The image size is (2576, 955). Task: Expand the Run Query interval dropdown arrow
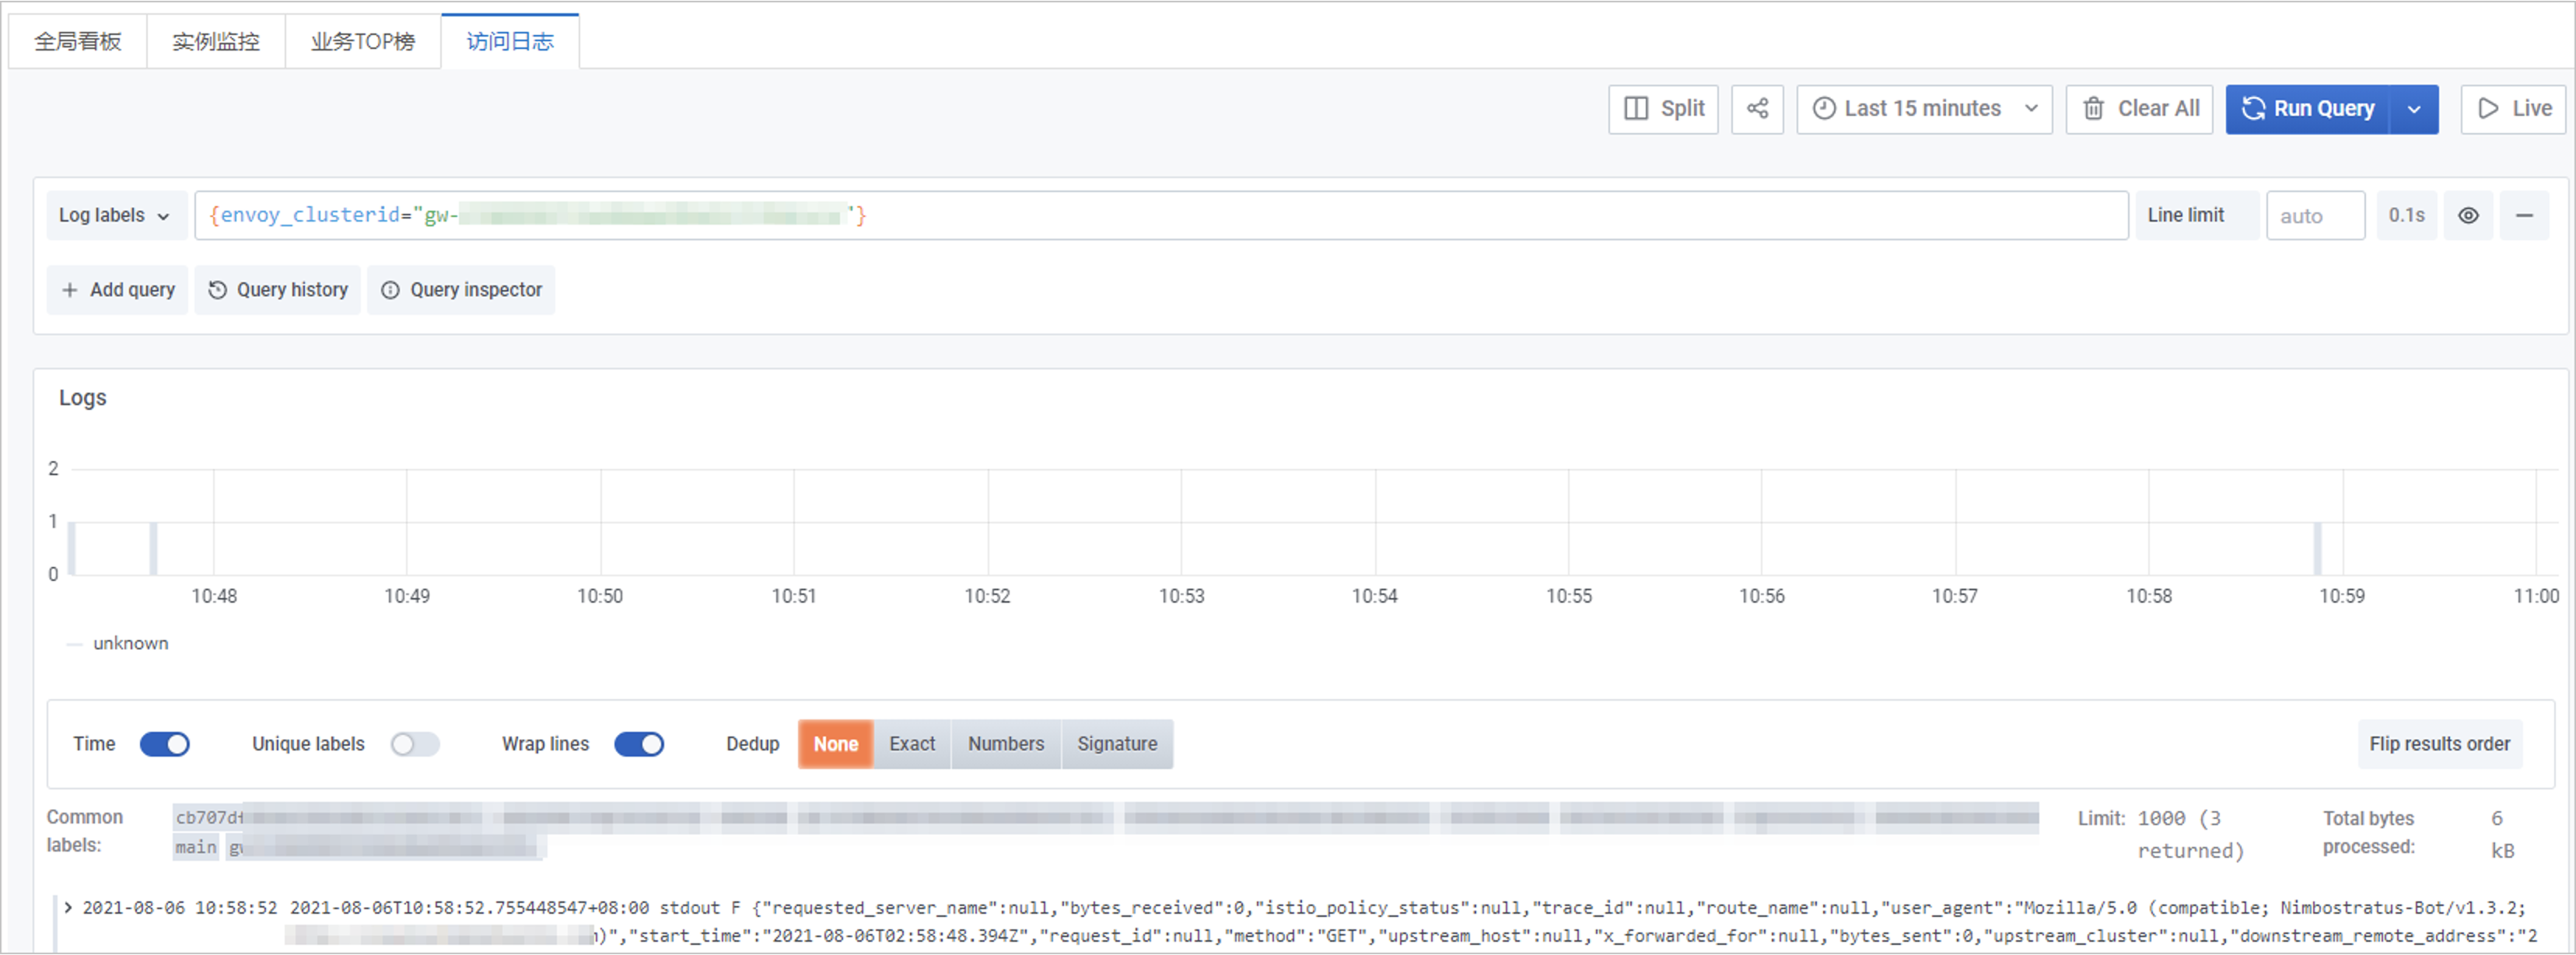(x=2414, y=109)
